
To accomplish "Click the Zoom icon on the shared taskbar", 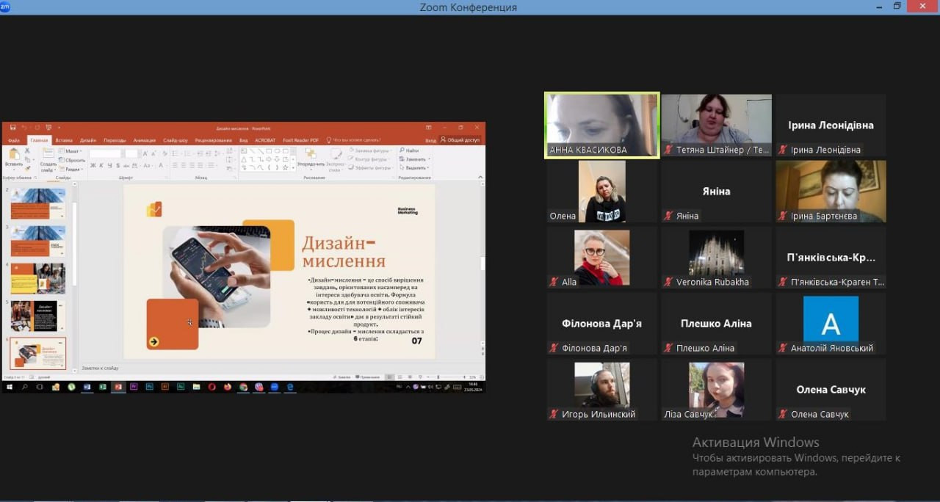I will pyautogui.click(x=274, y=387).
